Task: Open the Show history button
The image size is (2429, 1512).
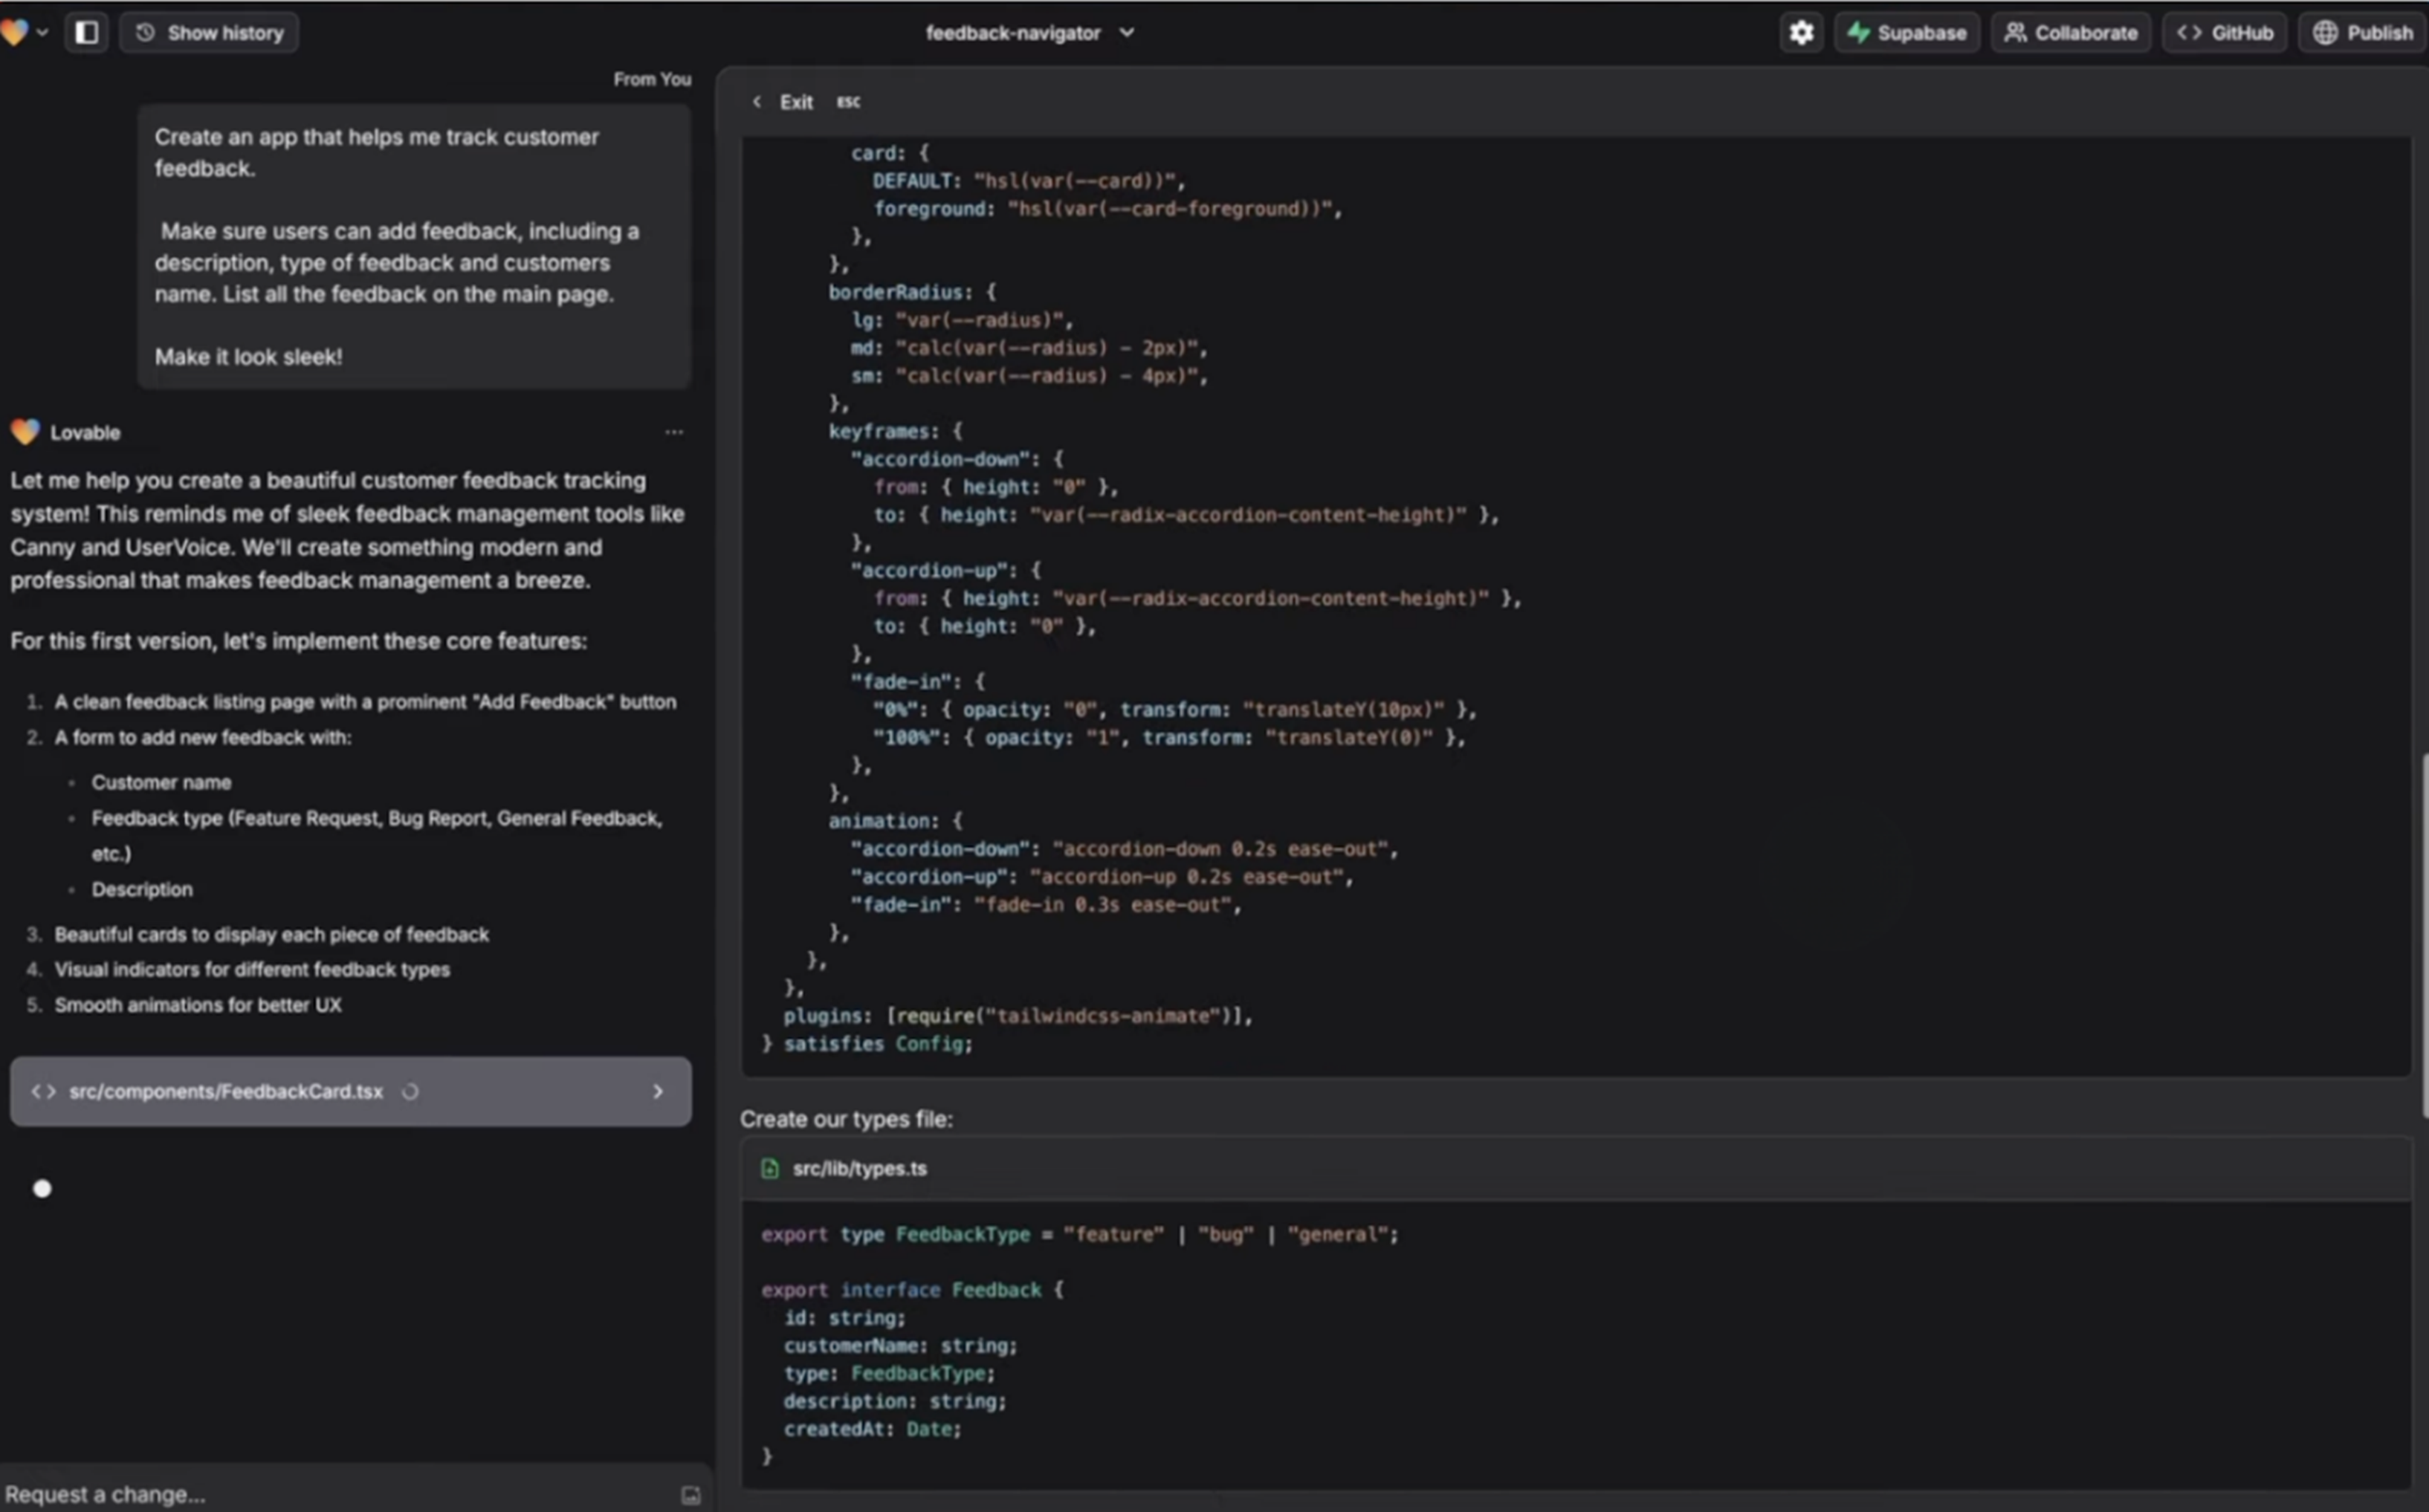Action: 209,32
